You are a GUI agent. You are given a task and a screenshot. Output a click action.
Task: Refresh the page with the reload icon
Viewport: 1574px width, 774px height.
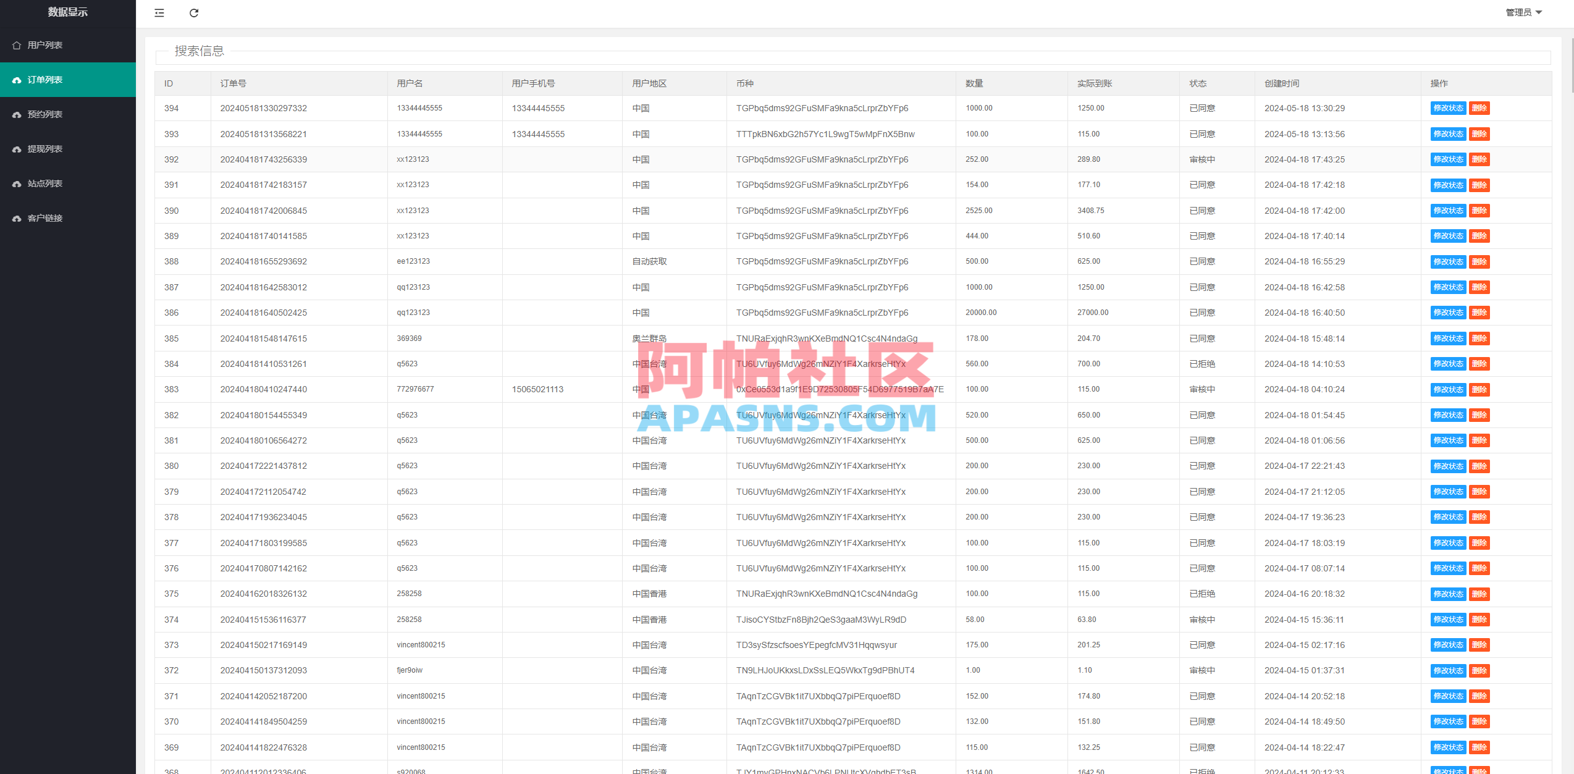click(x=193, y=13)
